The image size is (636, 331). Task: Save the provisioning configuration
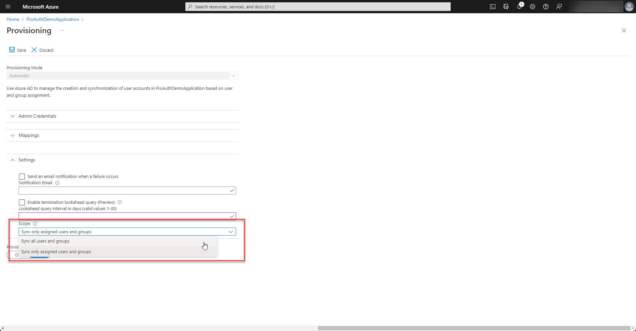(17, 50)
